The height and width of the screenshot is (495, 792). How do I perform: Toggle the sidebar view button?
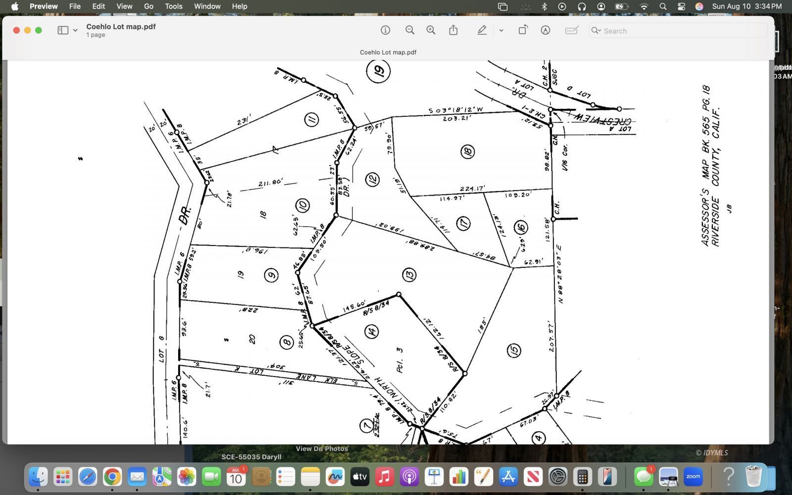point(63,30)
